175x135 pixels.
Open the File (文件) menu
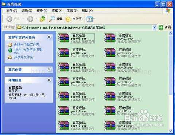[11, 11]
